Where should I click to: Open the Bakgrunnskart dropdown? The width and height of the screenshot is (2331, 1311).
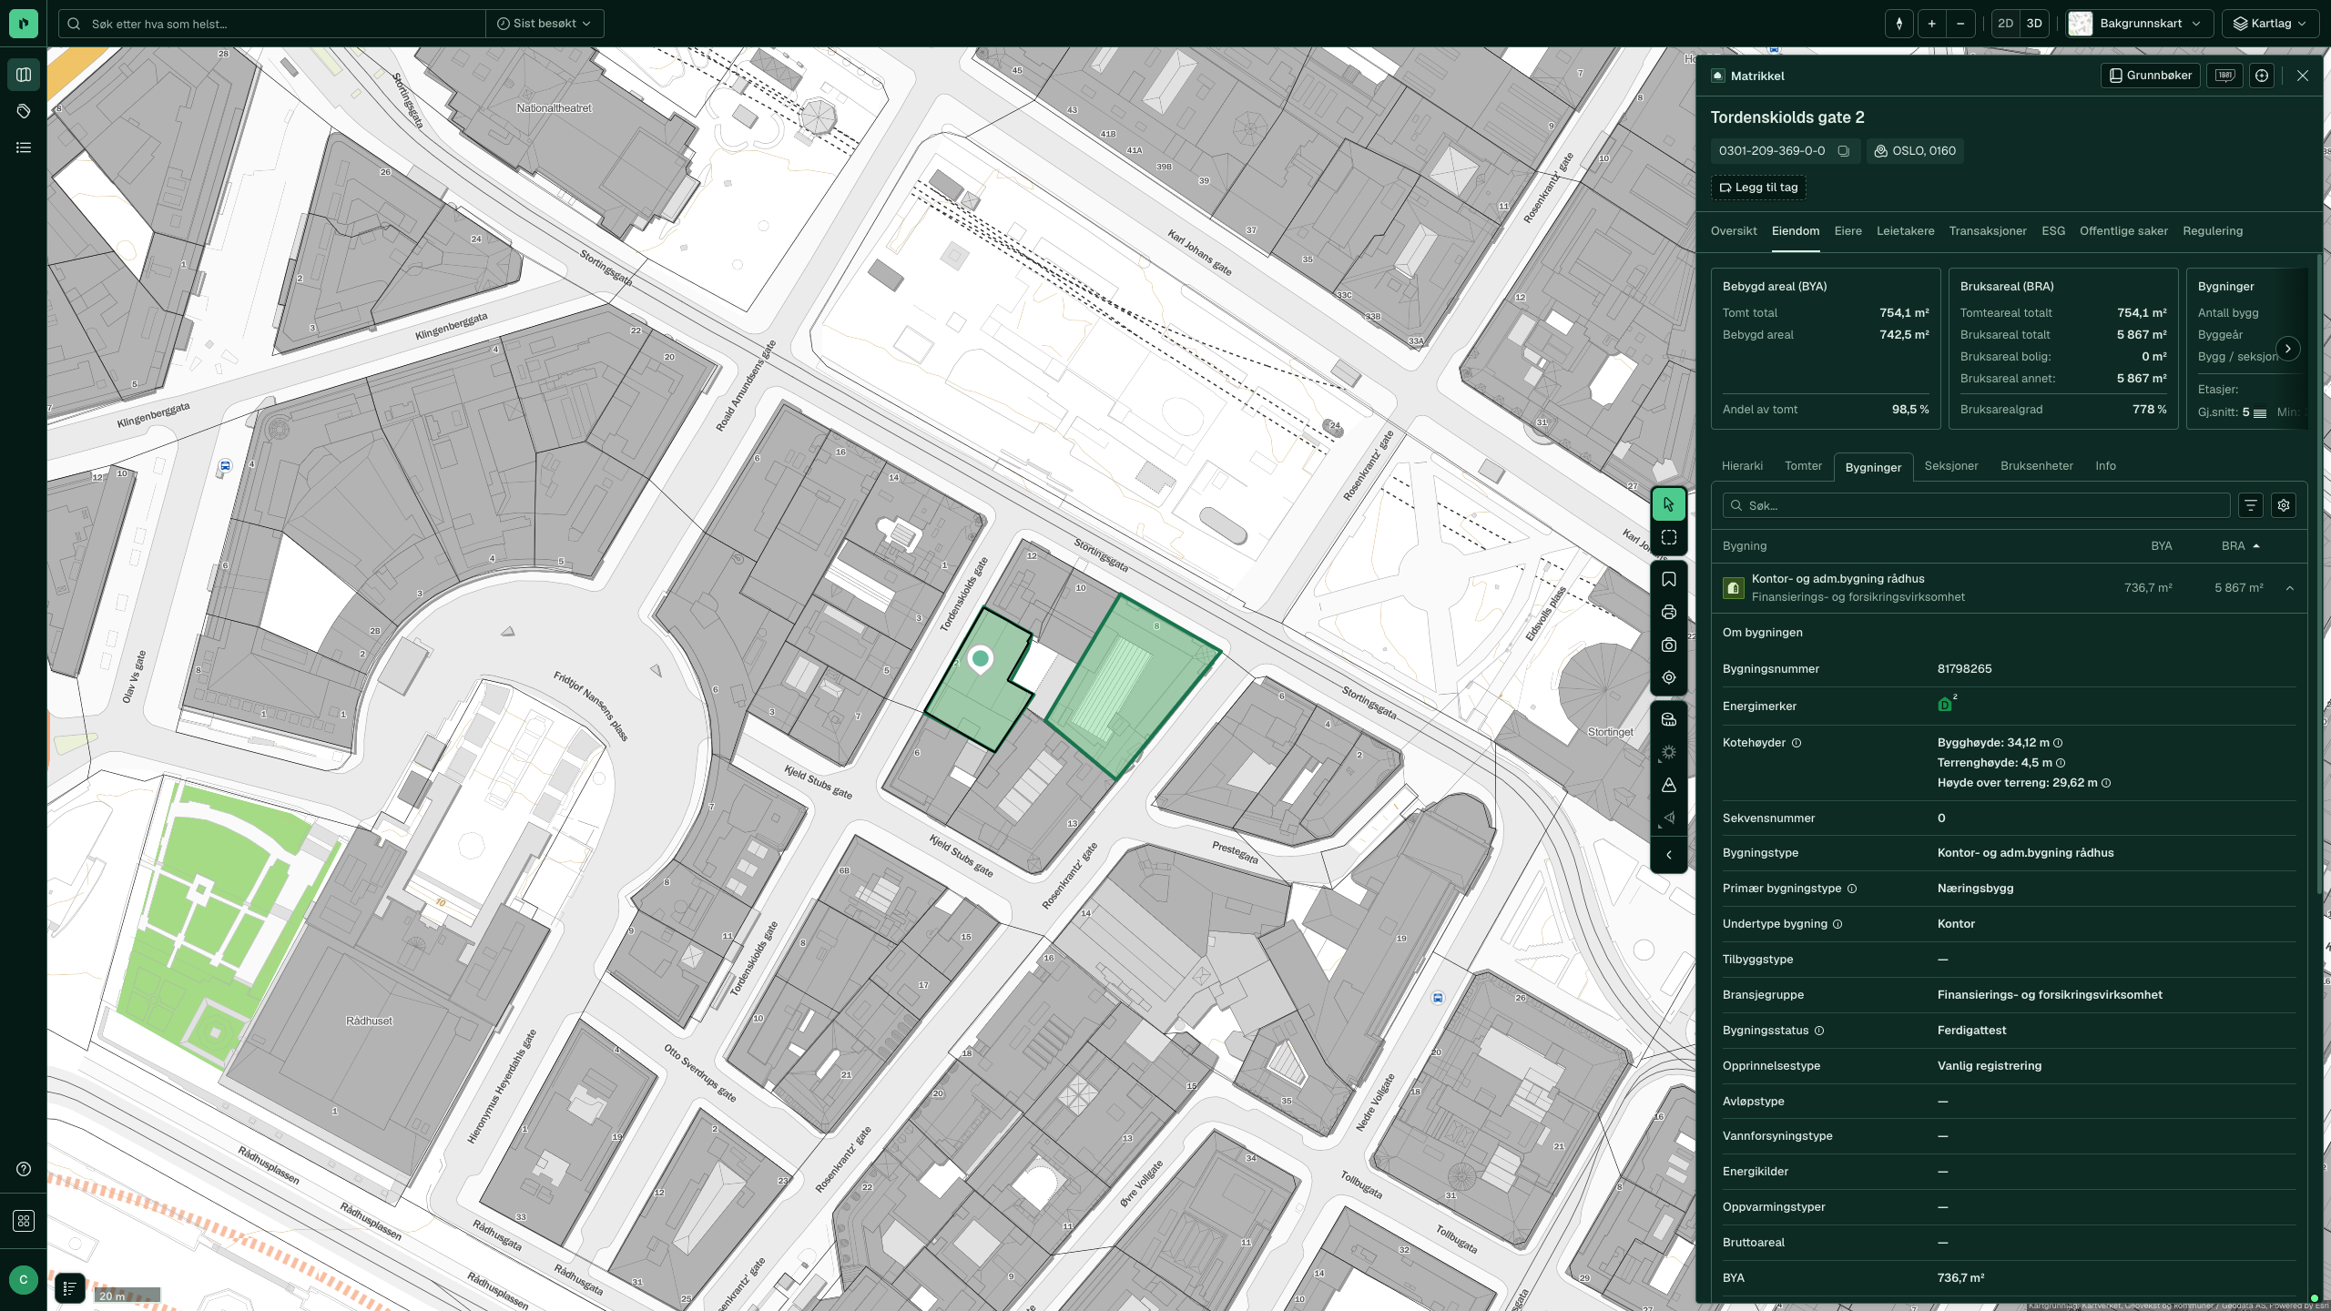pos(2140,24)
